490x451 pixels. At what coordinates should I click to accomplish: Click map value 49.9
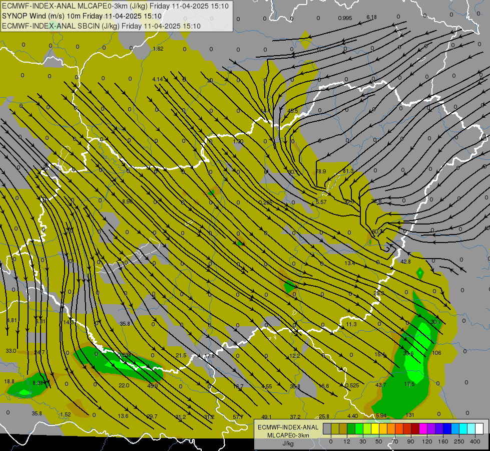click(153, 386)
